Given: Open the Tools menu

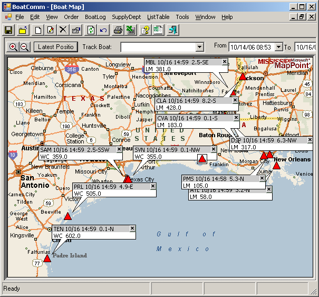Looking at the screenshot, I should point(182,17).
